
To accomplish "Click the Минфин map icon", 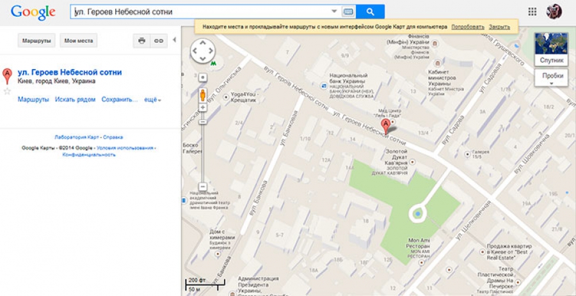I will click(x=435, y=43).
